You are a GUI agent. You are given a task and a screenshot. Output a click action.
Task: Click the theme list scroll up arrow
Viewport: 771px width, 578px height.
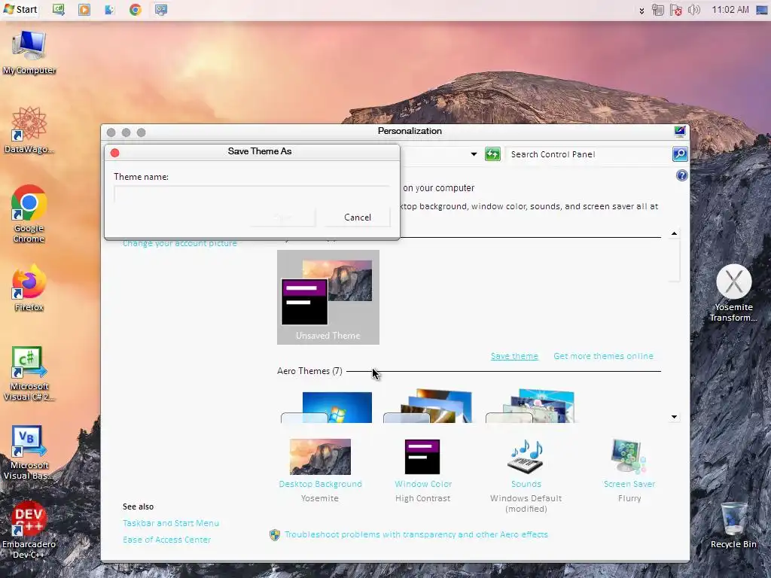[x=674, y=233]
